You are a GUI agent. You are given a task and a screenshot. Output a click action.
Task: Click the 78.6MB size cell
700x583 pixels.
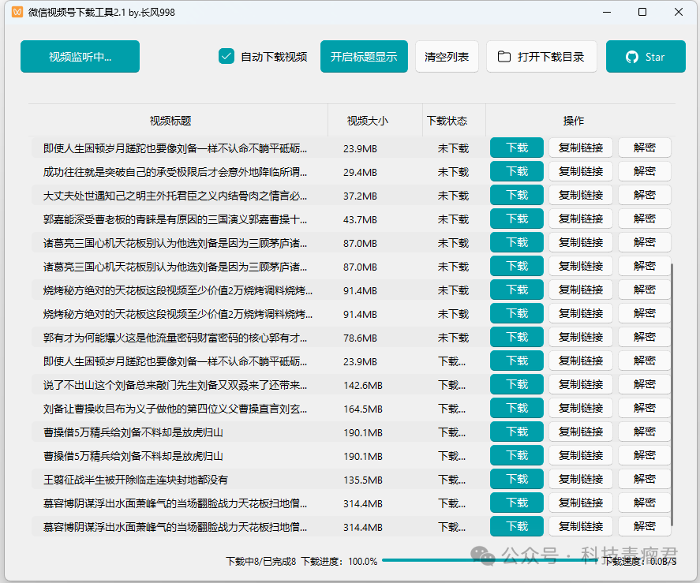coord(360,338)
